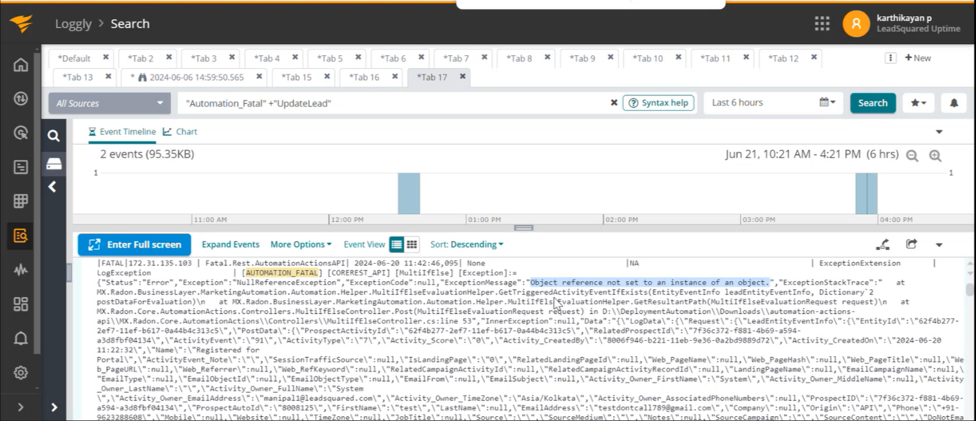976x421 pixels.
Task: Click the search query input field
Action: 395,103
